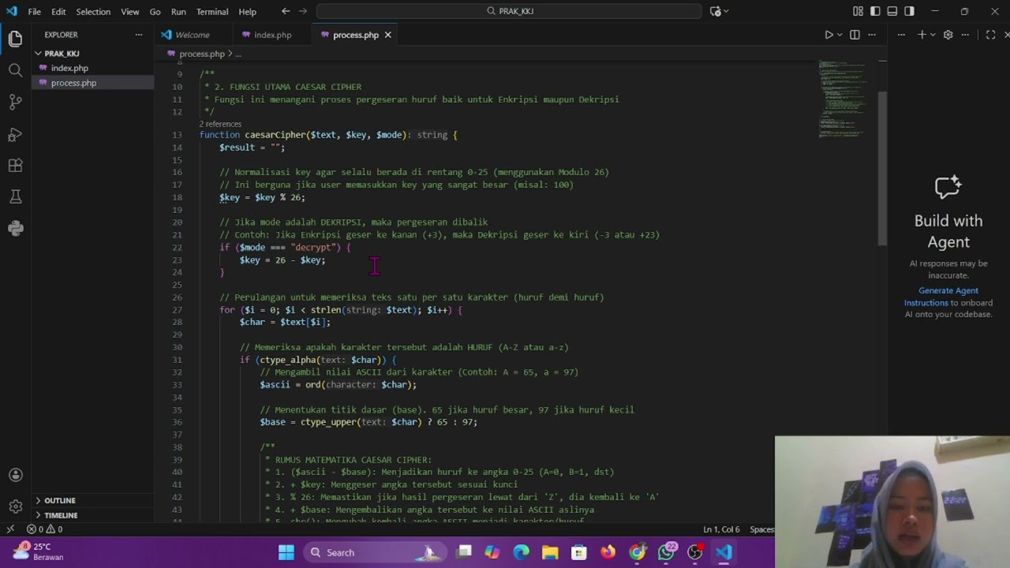1010x568 pixels.
Task: Open the Run and Debug view
Action: [x=15, y=134]
